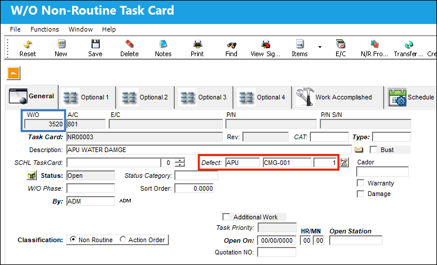Click the Description field APU WATER DAMGE
The height and width of the screenshot is (265, 437).
click(209, 150)
